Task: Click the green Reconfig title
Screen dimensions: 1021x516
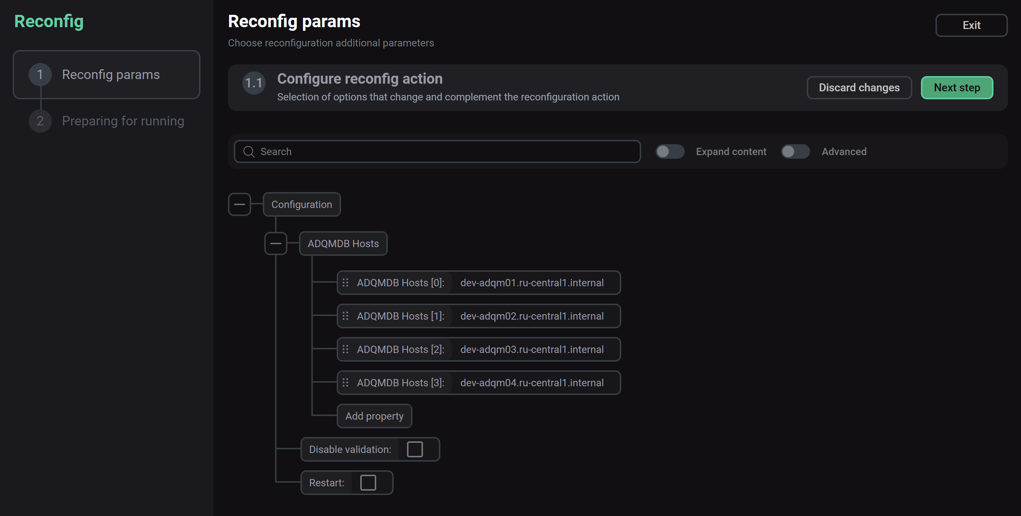Action: click(x=49, y=21)
